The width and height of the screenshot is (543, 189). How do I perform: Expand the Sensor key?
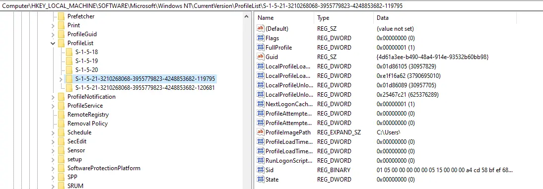(x=53, y=150)
